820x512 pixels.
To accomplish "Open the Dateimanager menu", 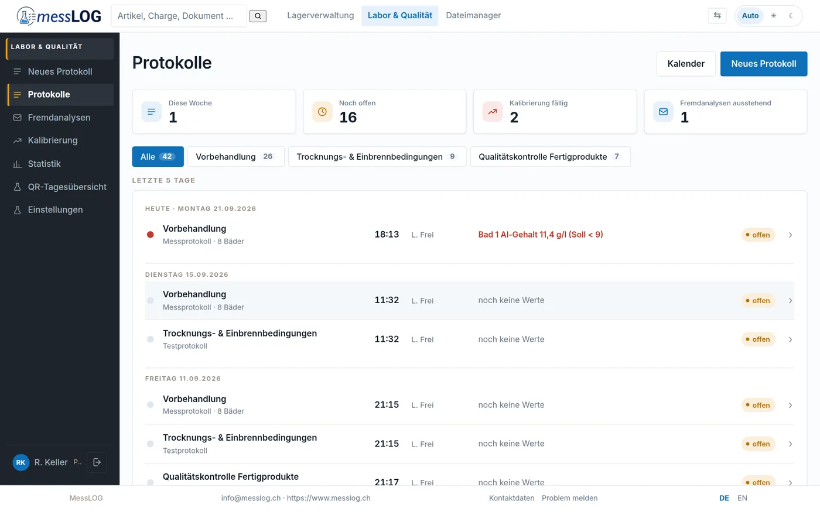I will point(473,16).
